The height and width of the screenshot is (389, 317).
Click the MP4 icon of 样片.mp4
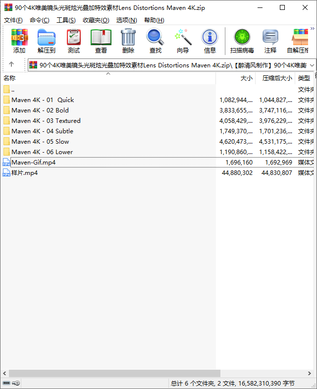(x=6, y=172)
